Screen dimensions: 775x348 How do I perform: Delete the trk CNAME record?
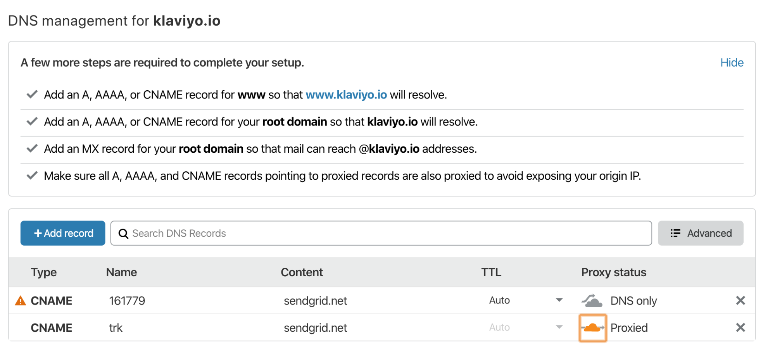pos(740,328)
